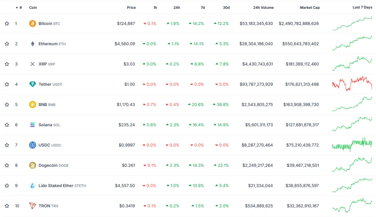376x217 pixels.
Task: Click the Ethereum diamond icon
Action: point(33,44)
